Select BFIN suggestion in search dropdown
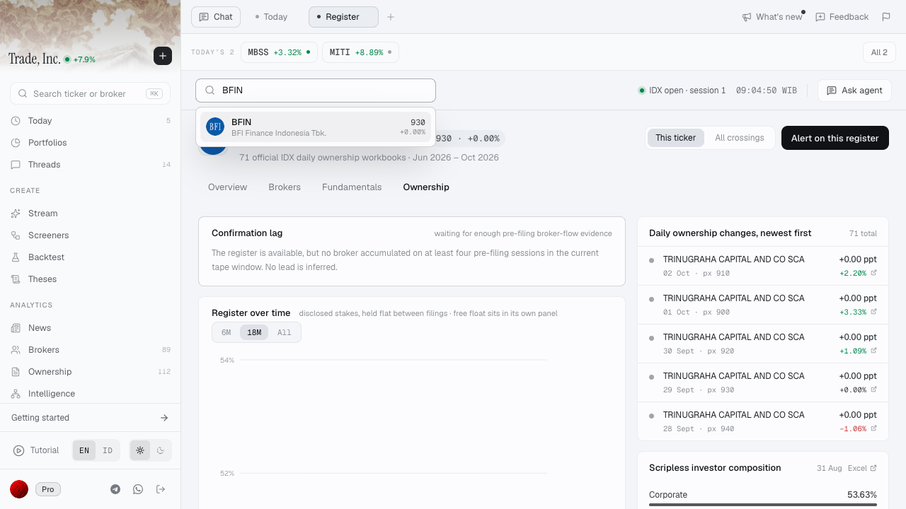This screenshot has height=509, width=906. pyautogui.click(x=316, y=127)
